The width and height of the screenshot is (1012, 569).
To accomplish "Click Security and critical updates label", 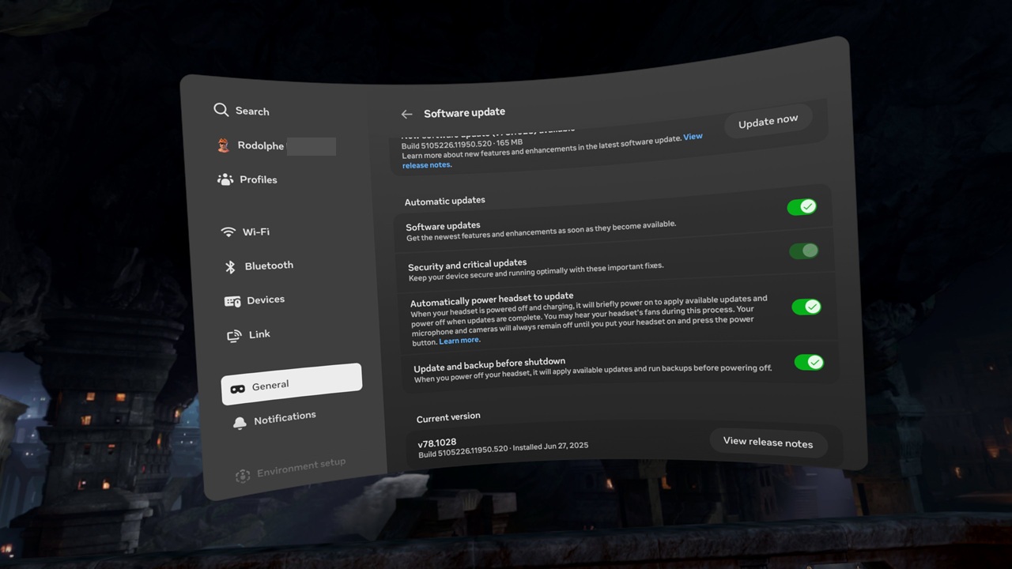I will coord(467,263).
